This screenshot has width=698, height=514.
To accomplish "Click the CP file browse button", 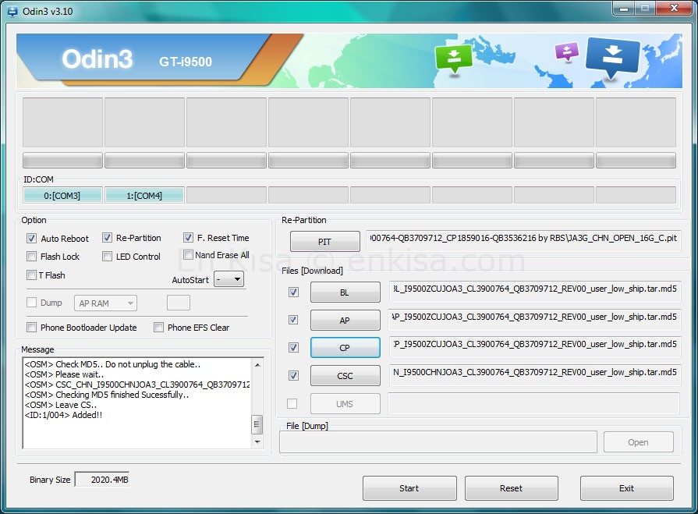I will [x=345, y=348].
